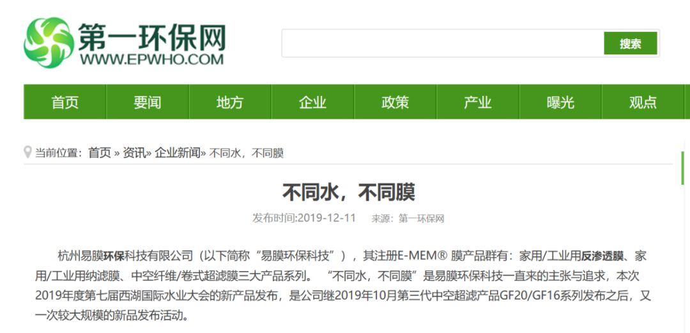Follow the 资讯 breadcrumb link
This screenshot has height=333, width=690.
pos(134,153)
